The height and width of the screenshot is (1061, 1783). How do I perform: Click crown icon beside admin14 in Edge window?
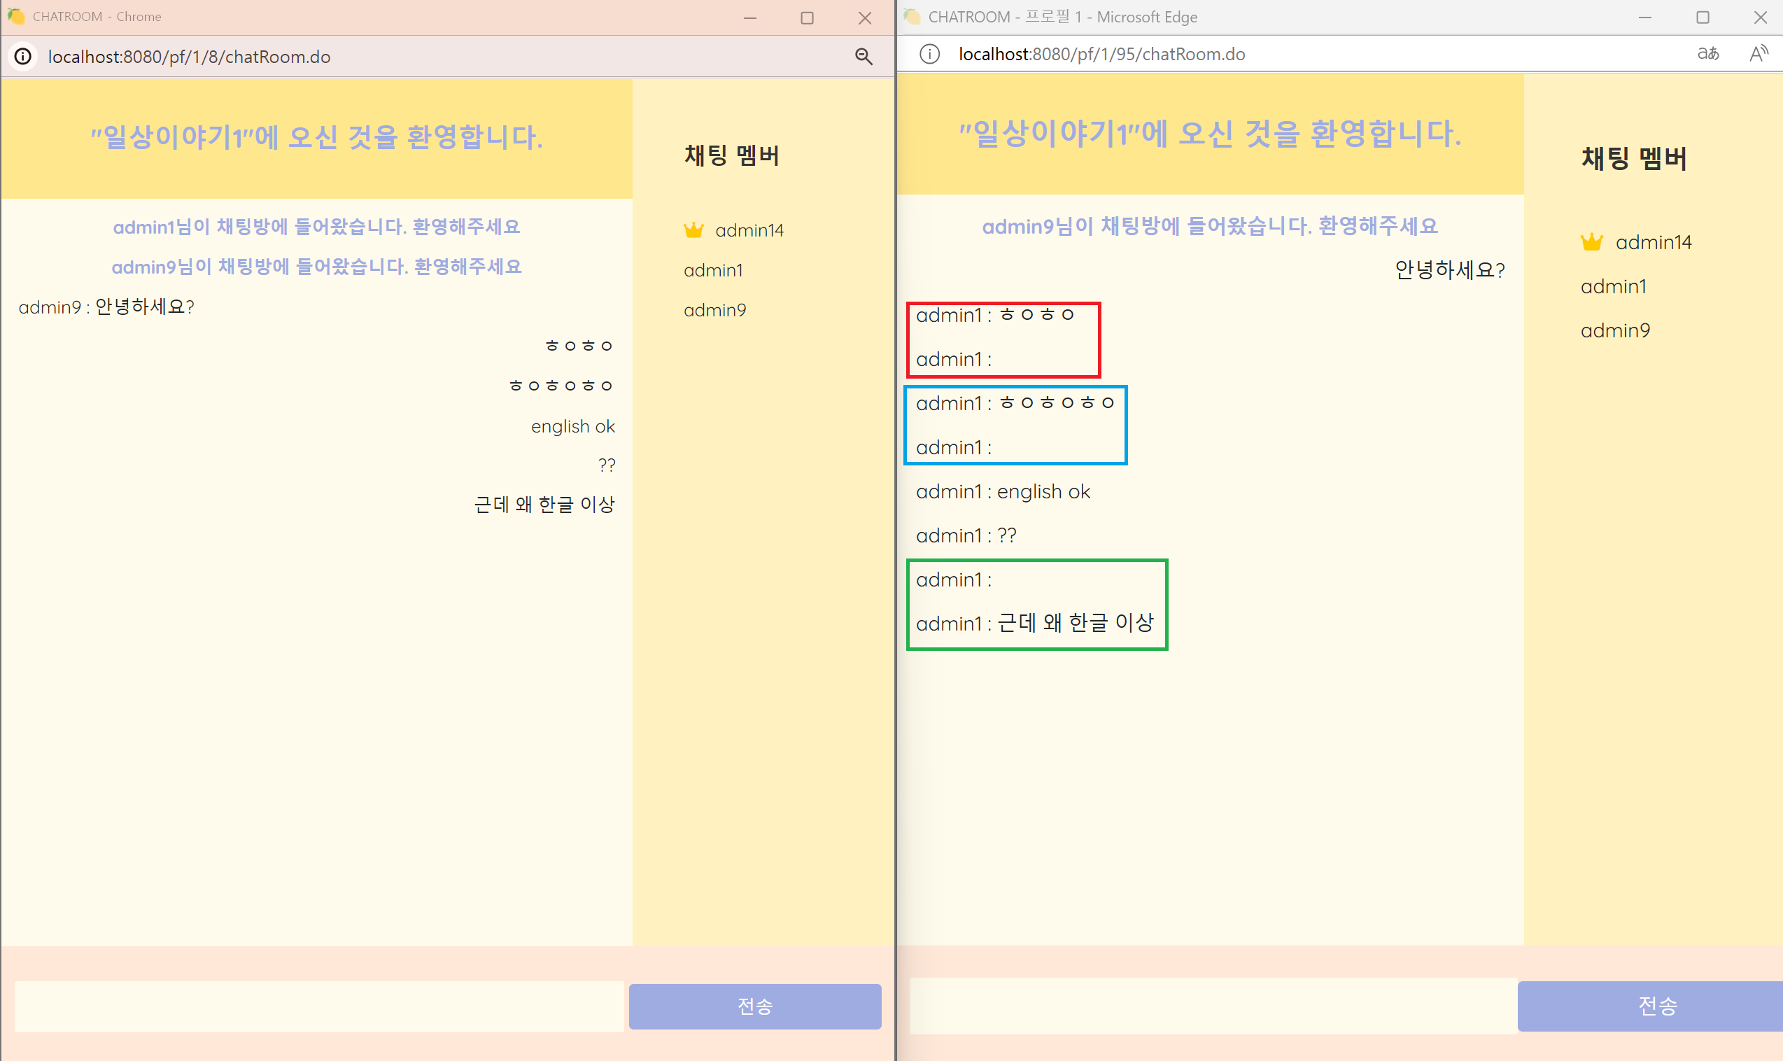(1591, 242)
